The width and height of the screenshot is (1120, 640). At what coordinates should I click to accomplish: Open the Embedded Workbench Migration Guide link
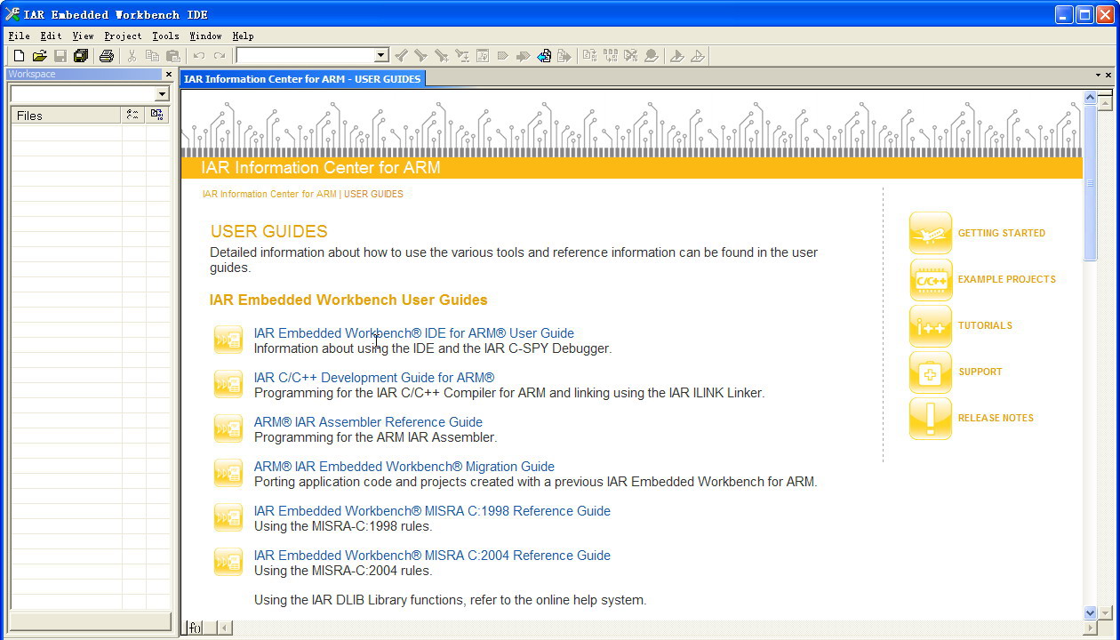404,467
